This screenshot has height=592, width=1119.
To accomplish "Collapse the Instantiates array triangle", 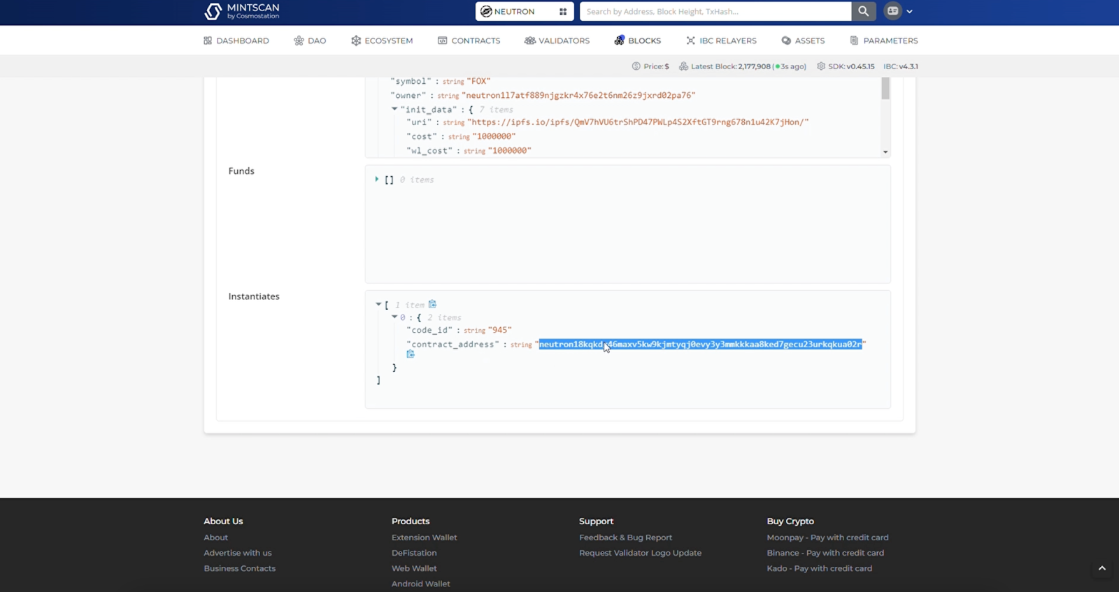I will (x=378, y=304).
